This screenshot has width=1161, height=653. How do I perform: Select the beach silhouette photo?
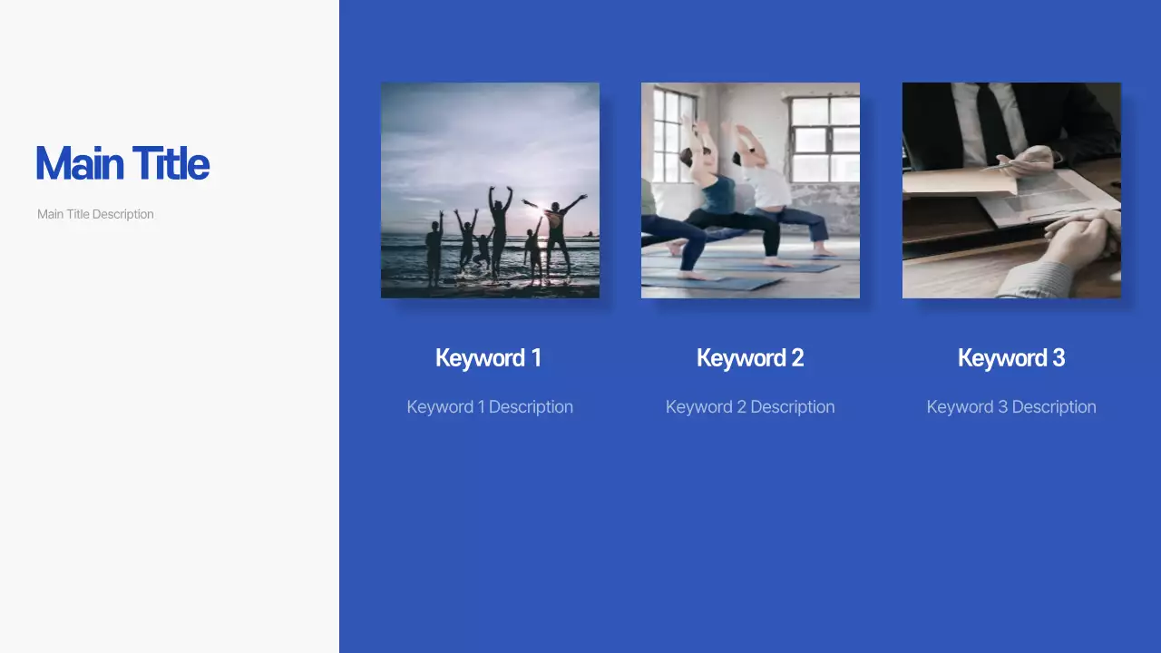490,190
